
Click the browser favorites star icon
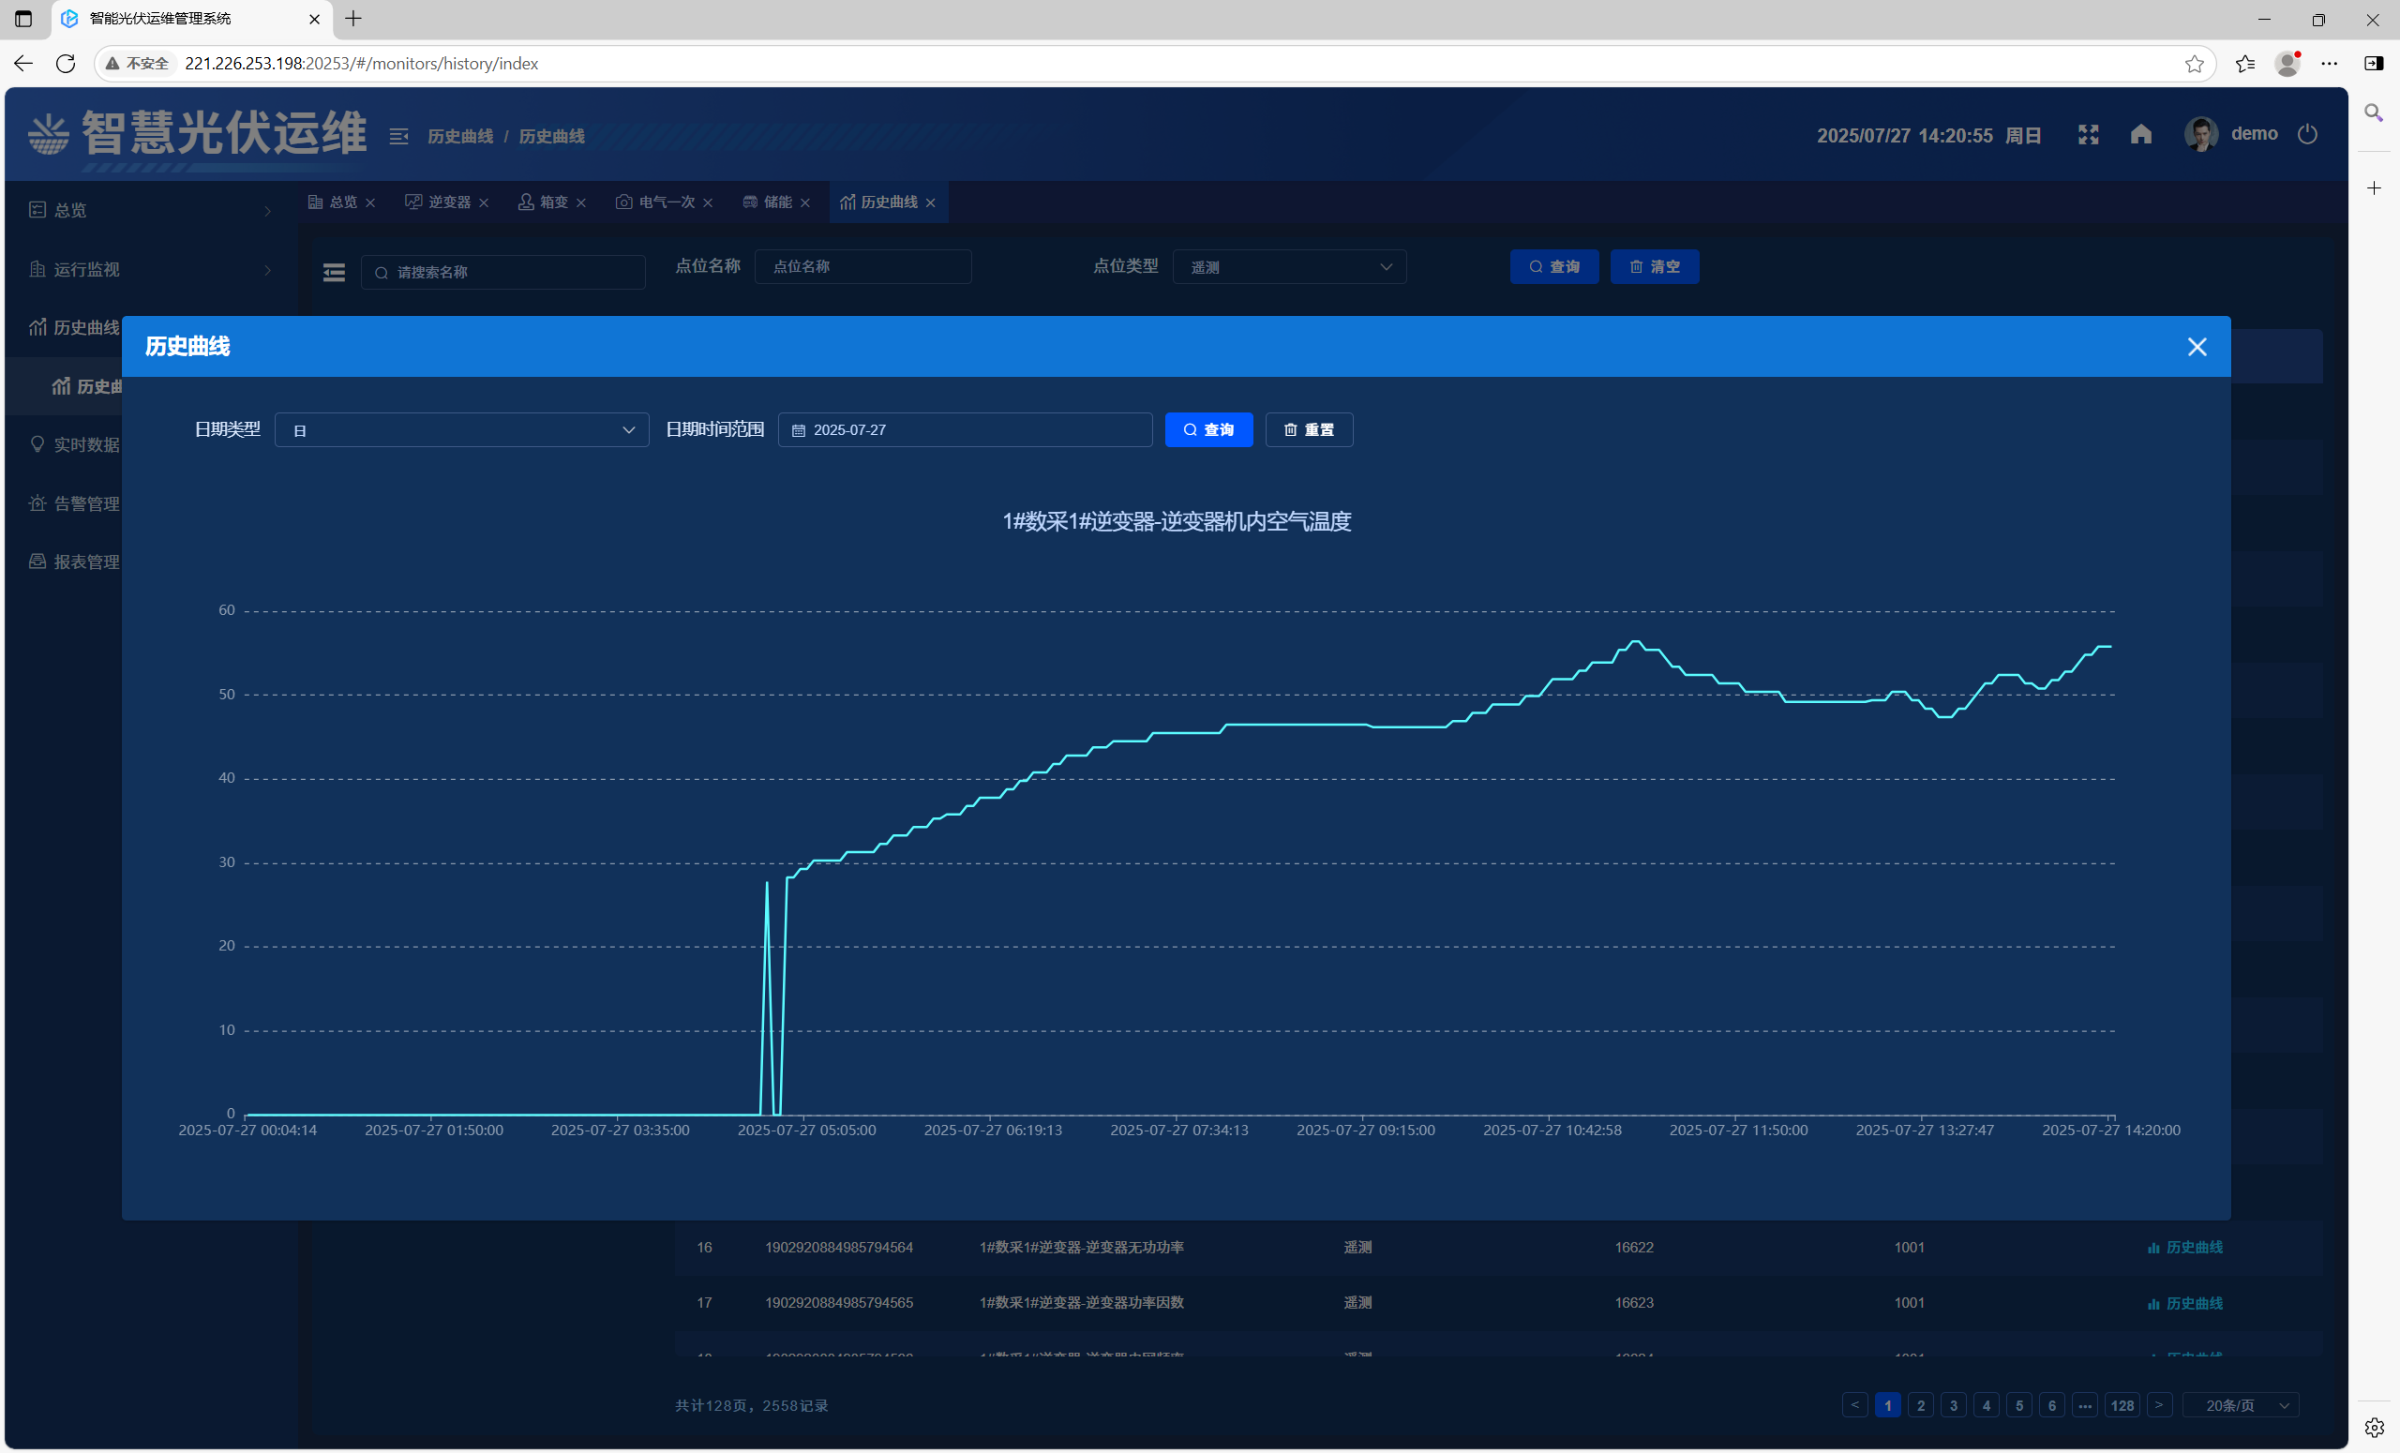coord(2194,65)
